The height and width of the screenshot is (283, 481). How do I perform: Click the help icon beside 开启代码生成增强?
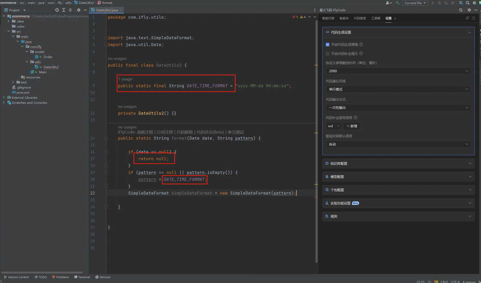[x=361, y=44]
